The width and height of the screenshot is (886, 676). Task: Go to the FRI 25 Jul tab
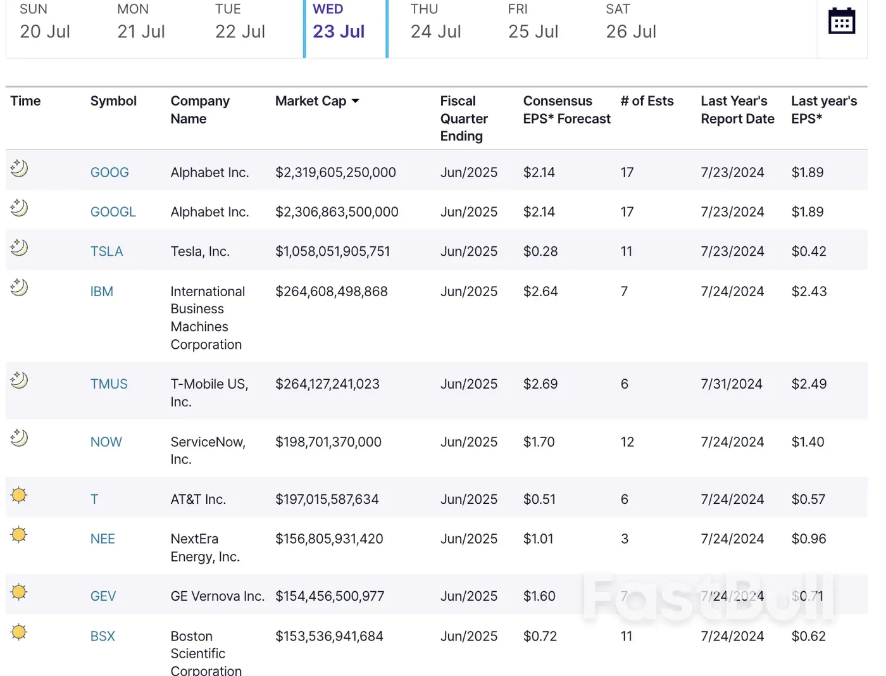click(x=533, y=23)
